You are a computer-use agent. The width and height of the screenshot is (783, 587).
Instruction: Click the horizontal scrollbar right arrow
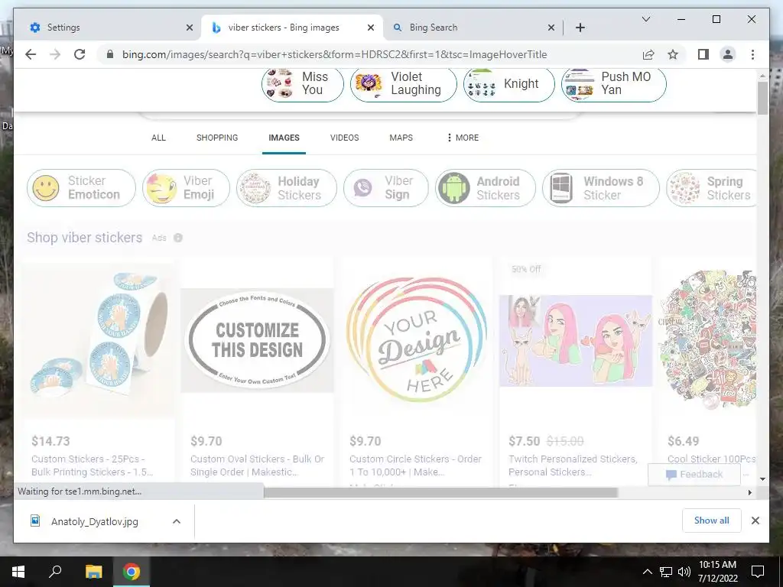pyautogui.click(x=750, y=493)
